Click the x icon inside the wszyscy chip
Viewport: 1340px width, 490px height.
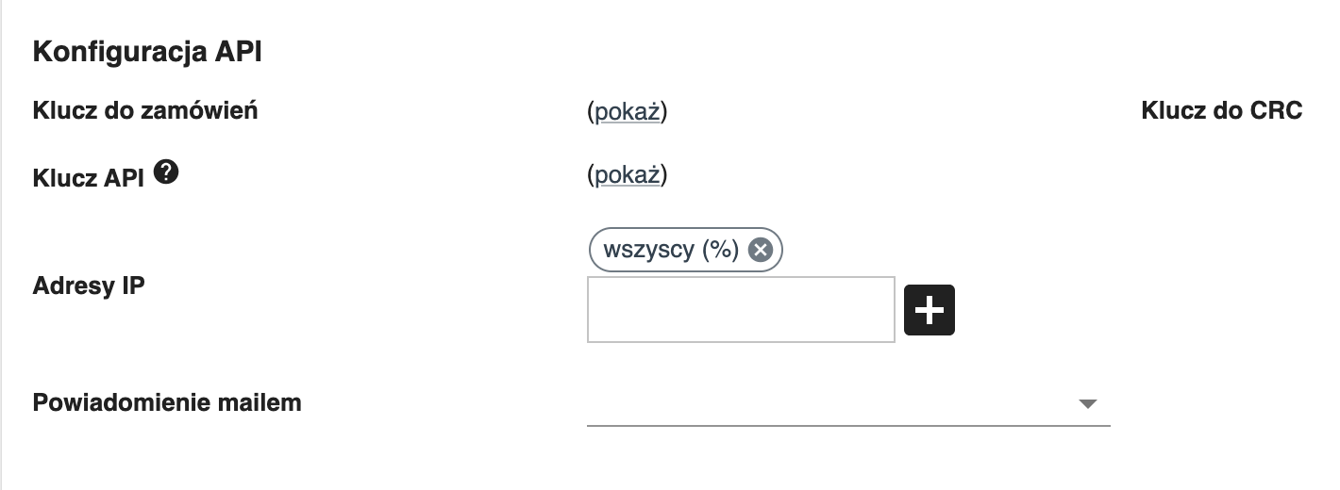[x=760, y=250]
